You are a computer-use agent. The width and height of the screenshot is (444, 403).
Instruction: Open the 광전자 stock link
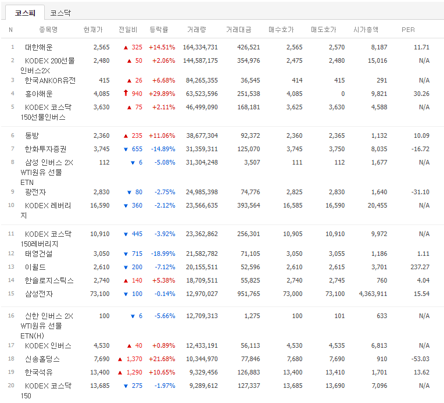coord(35,192)
